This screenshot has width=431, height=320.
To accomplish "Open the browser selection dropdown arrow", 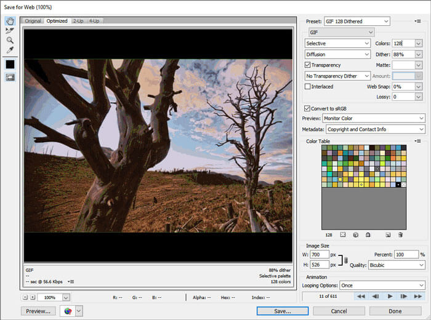I will coord(79,311).
